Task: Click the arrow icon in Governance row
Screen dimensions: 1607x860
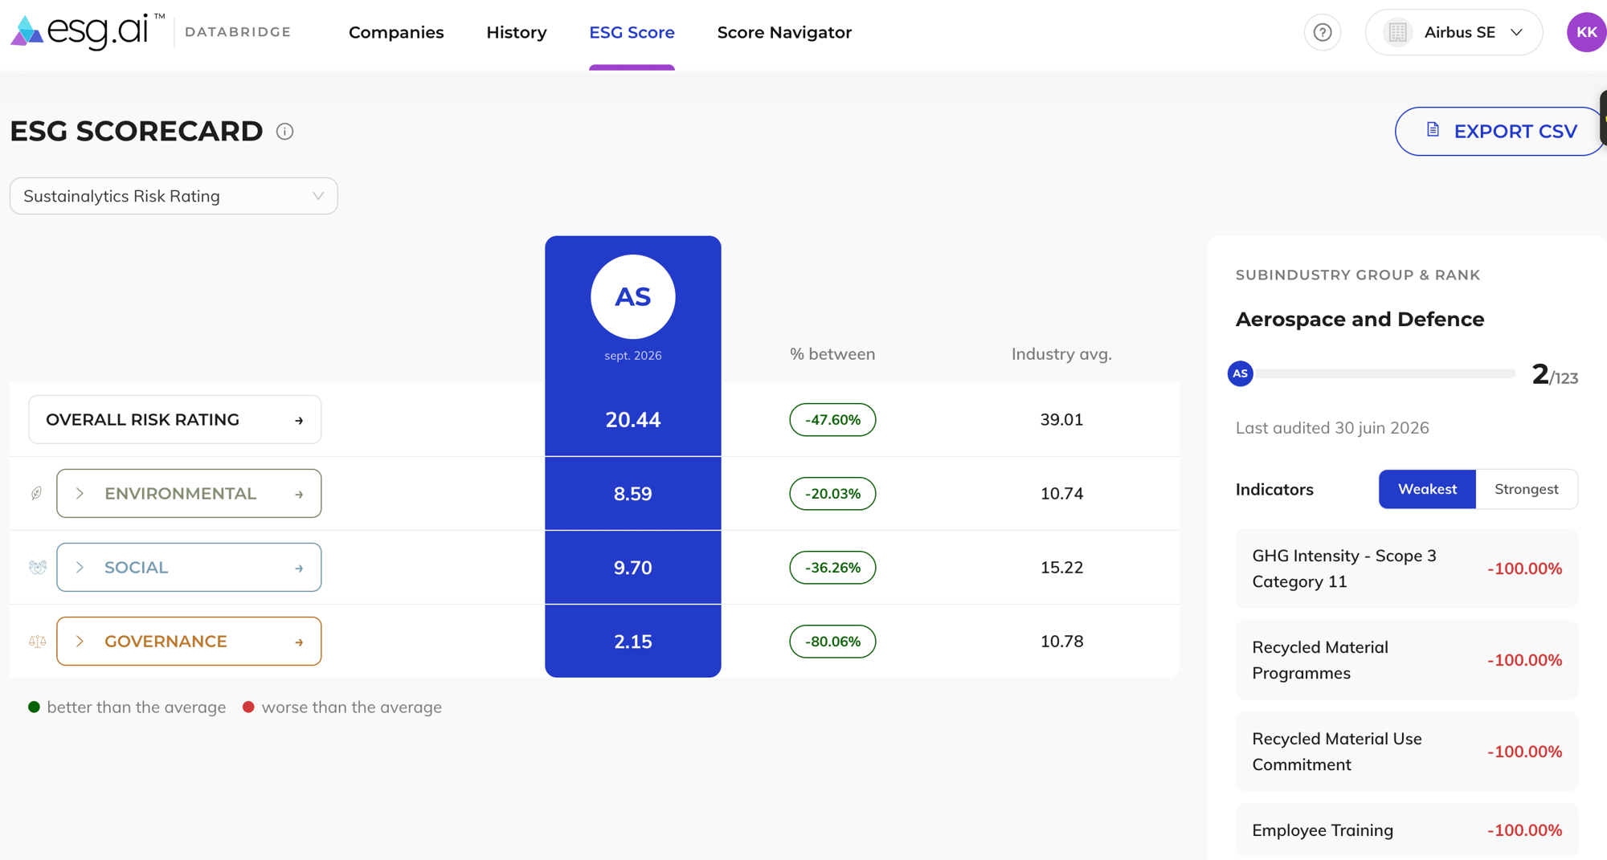Action: [x=299, y=642]
